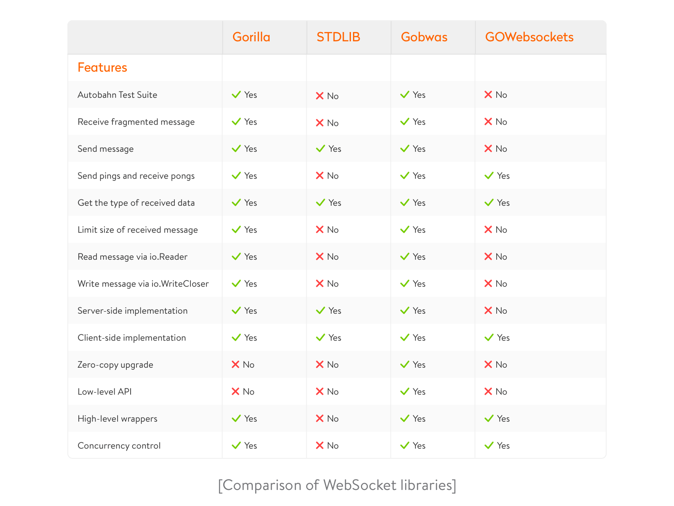This screenshot has height=506, width=674.
Task: Click the Features section heading
Action: click(x=102, y=67)
